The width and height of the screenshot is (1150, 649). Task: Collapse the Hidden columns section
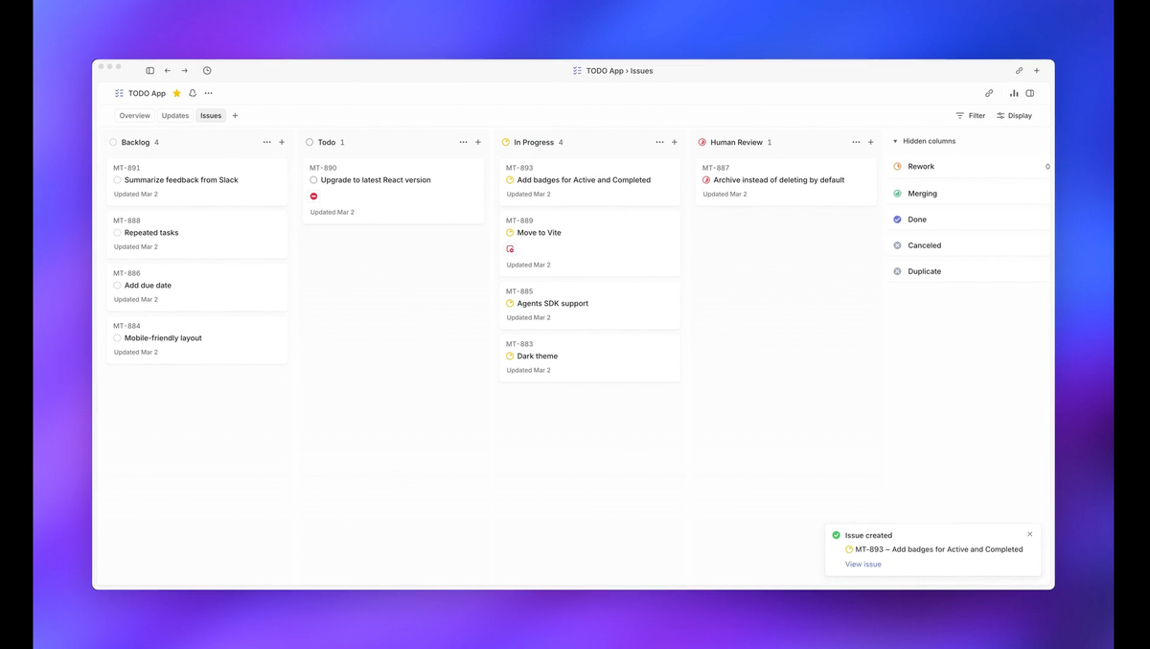click(x=924, y=141)
